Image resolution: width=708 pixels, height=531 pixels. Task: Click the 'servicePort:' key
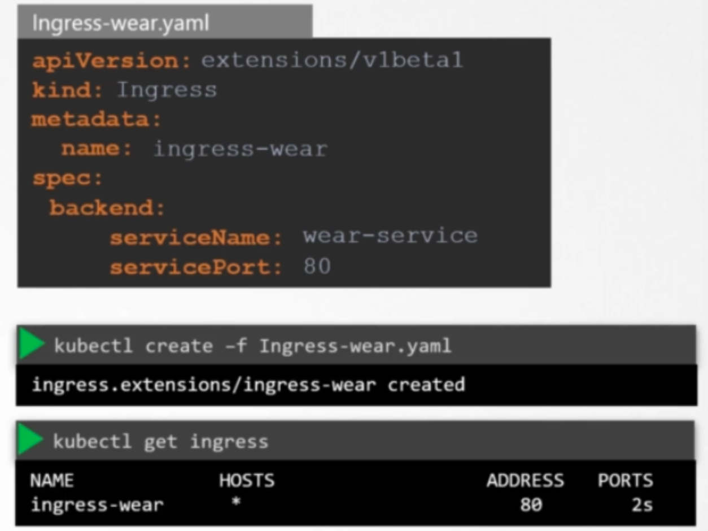(x=196, y=267)
